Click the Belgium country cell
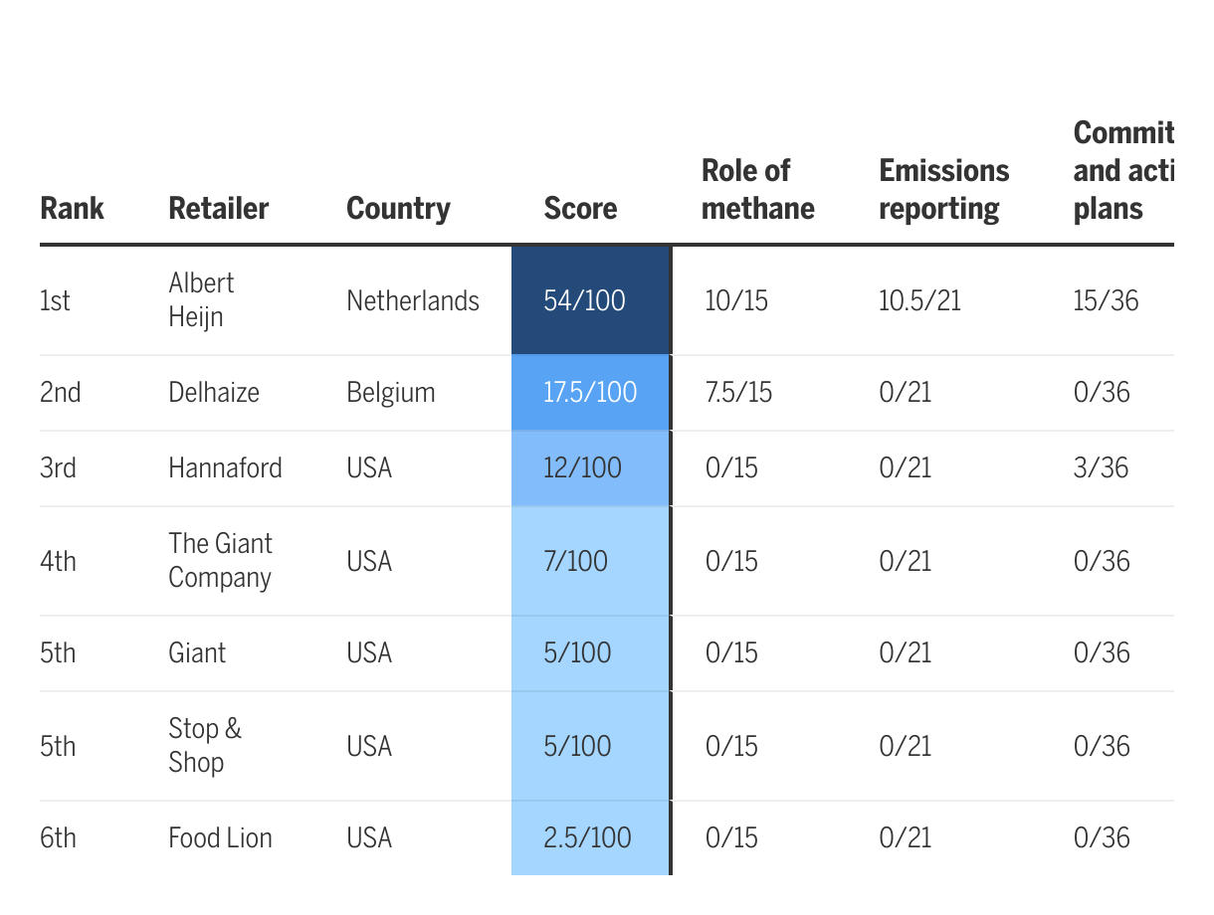 point(391,392)
